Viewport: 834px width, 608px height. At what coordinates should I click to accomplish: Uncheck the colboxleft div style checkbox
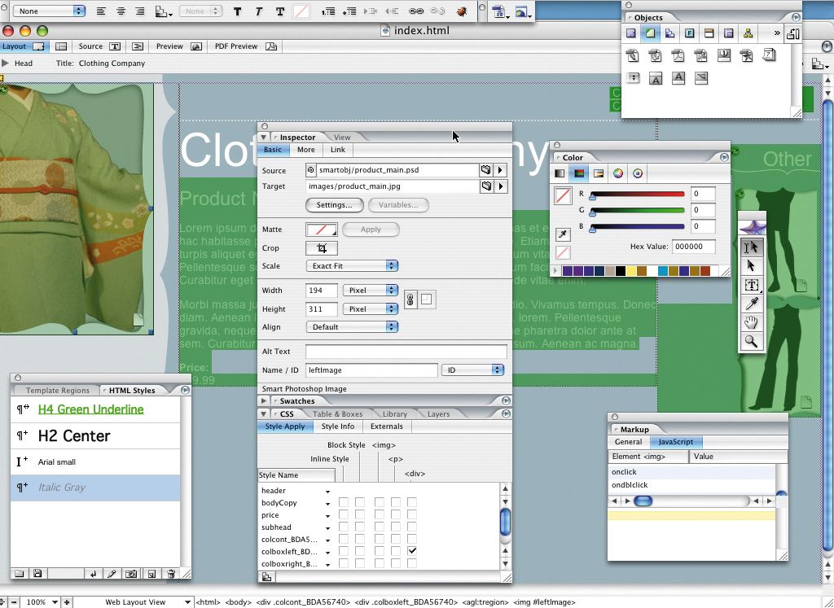point(412,551)
